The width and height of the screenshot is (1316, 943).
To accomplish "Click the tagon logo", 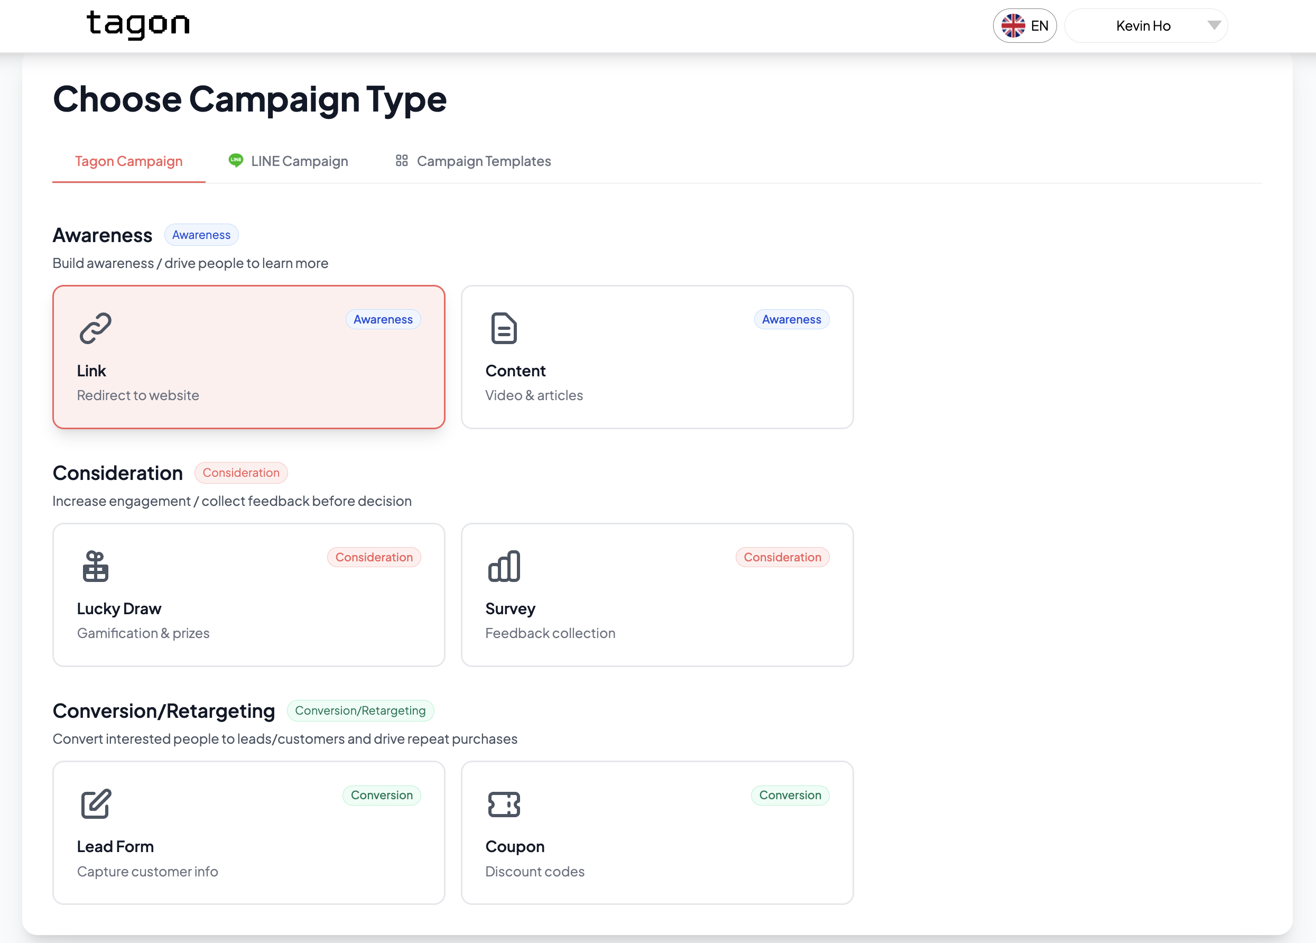I will tap(138, 25).
